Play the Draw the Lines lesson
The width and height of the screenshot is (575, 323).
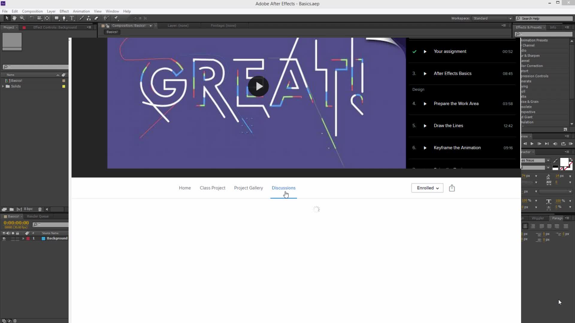(425, 126)
